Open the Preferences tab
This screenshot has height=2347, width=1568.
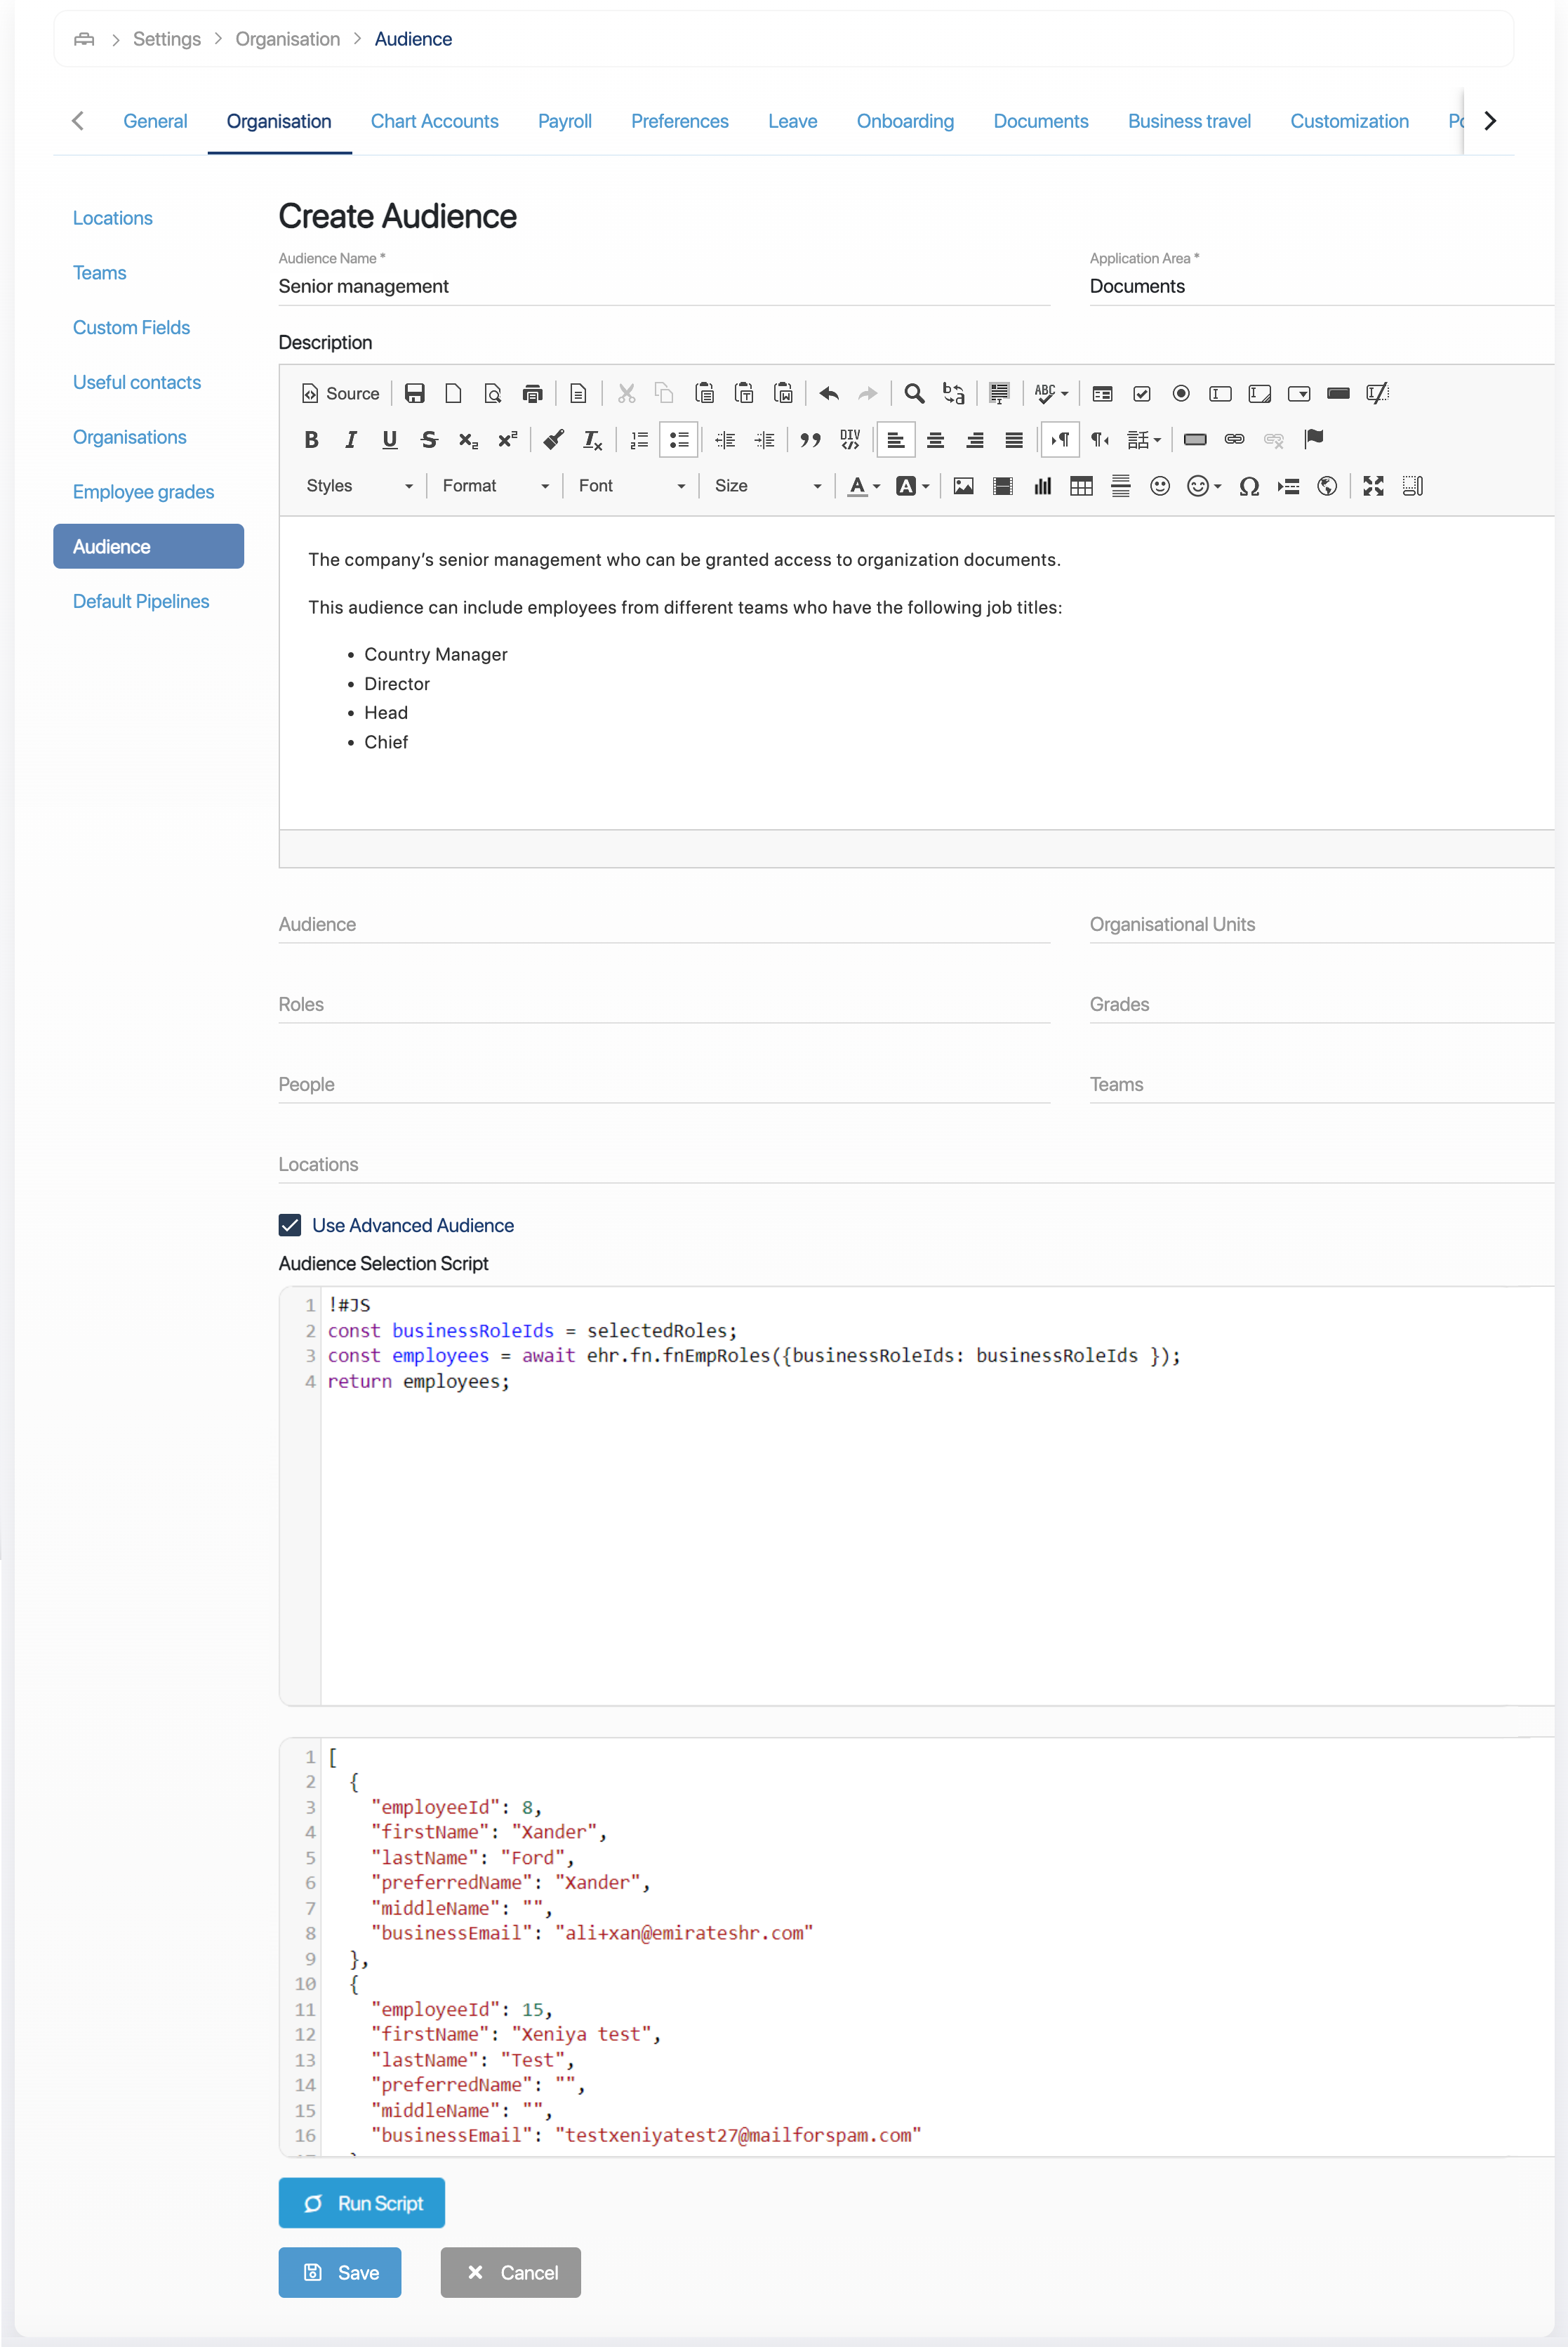click(x=679, y=121)
